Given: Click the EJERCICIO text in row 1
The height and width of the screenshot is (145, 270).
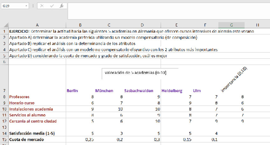Looking at the screenshot, I should (19, 31).
